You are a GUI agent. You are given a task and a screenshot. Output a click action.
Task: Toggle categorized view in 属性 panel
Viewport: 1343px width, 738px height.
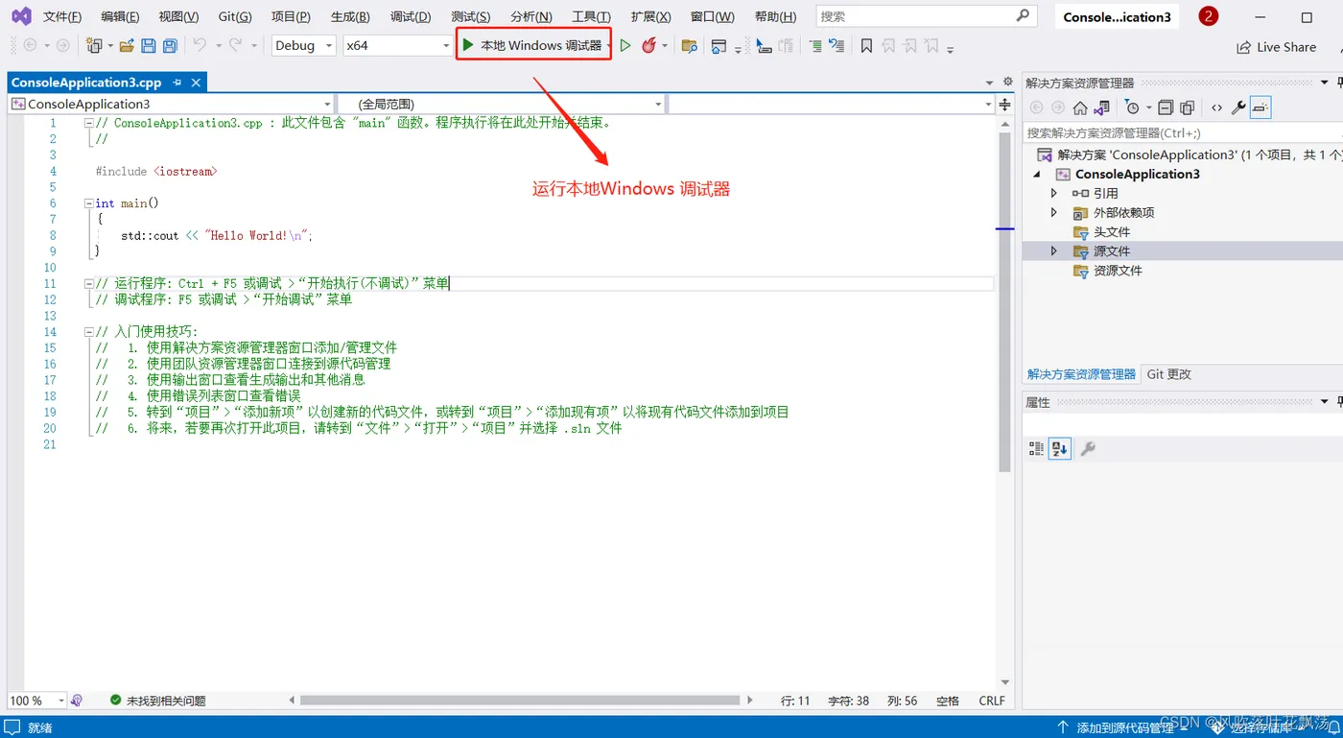point(1036,448)
